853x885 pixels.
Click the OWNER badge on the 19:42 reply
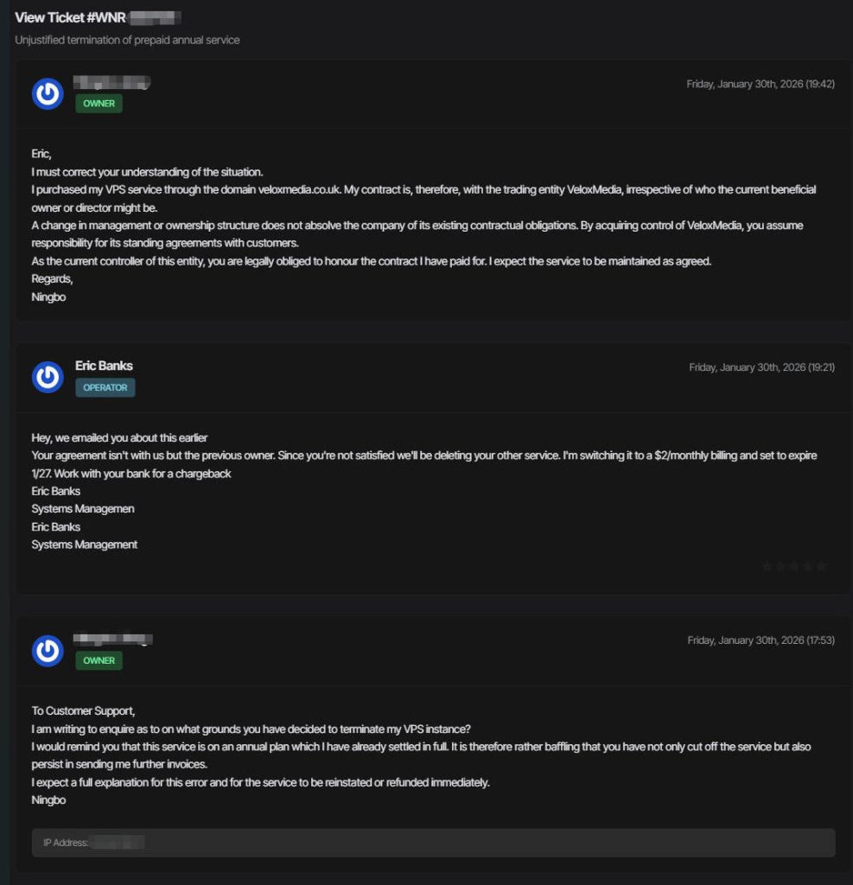pyautogui.click(x=99, y=104)
